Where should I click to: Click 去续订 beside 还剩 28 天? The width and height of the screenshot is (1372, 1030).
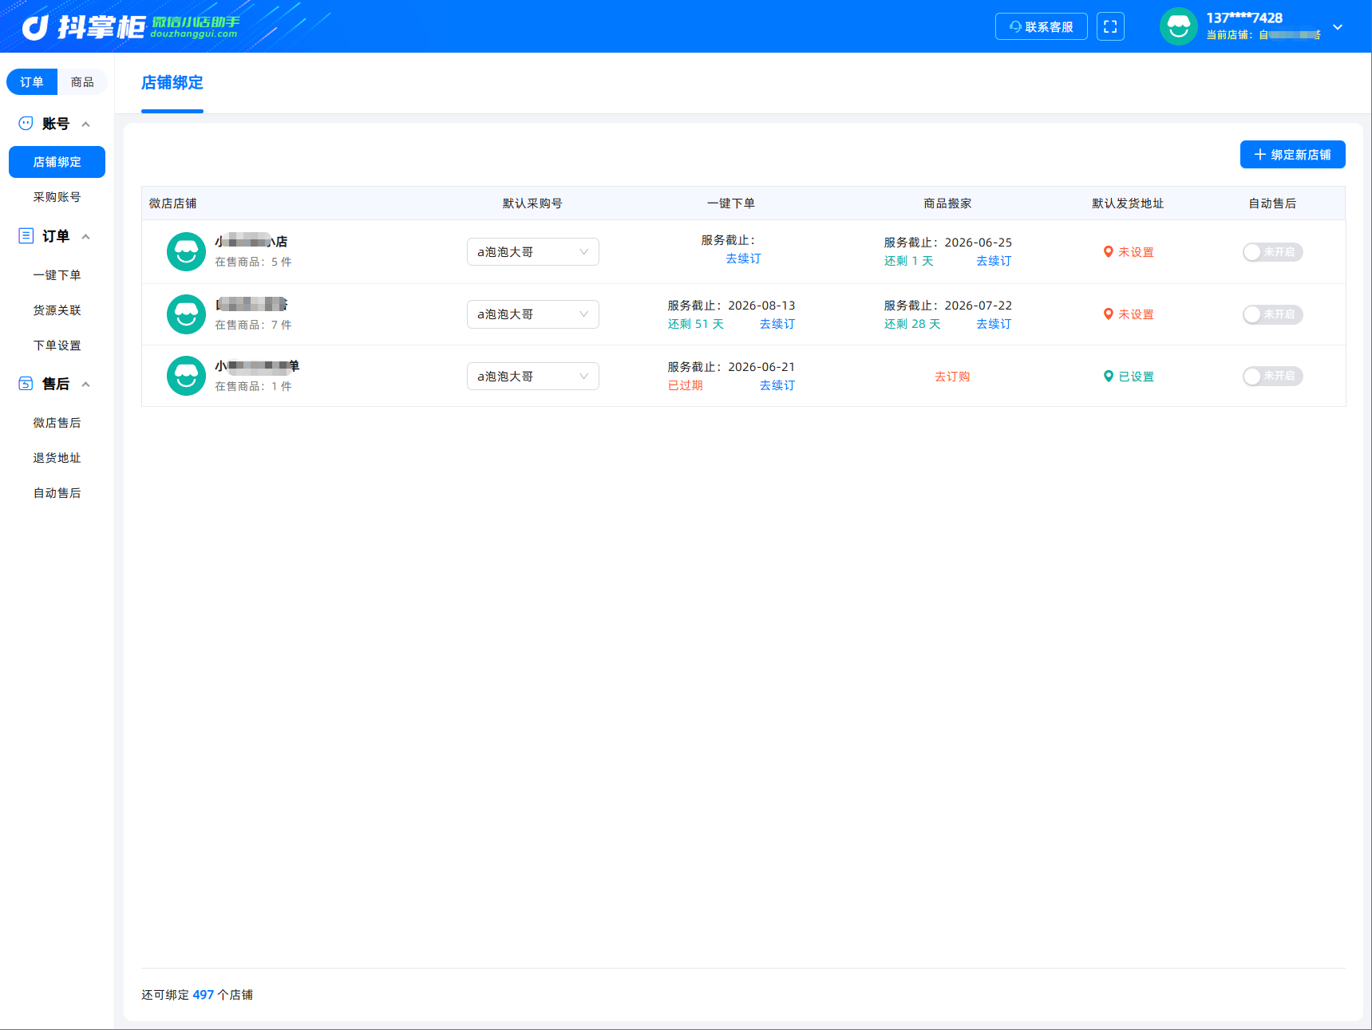pos(994,324)
